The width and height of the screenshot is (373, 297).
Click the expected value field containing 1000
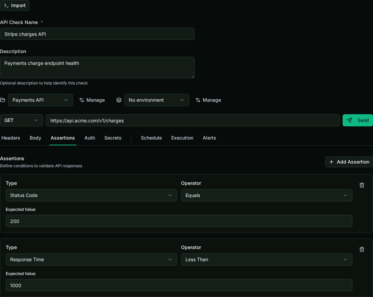click(x=179, y=285)
